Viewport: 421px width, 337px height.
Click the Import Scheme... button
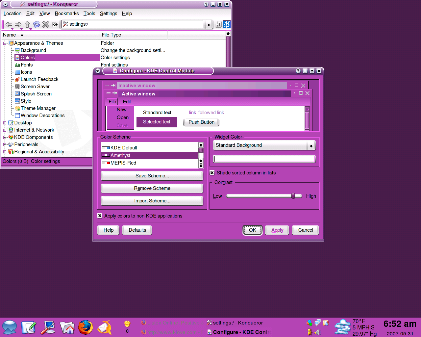(x=152, y=201)
